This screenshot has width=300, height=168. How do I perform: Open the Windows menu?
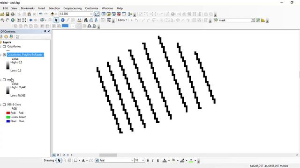[x=107, y=8]
